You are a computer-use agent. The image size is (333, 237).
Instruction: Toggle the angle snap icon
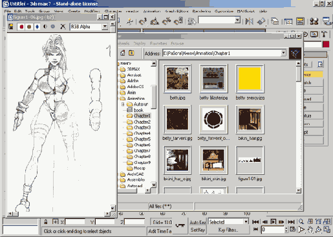click(x=155, y=21)
